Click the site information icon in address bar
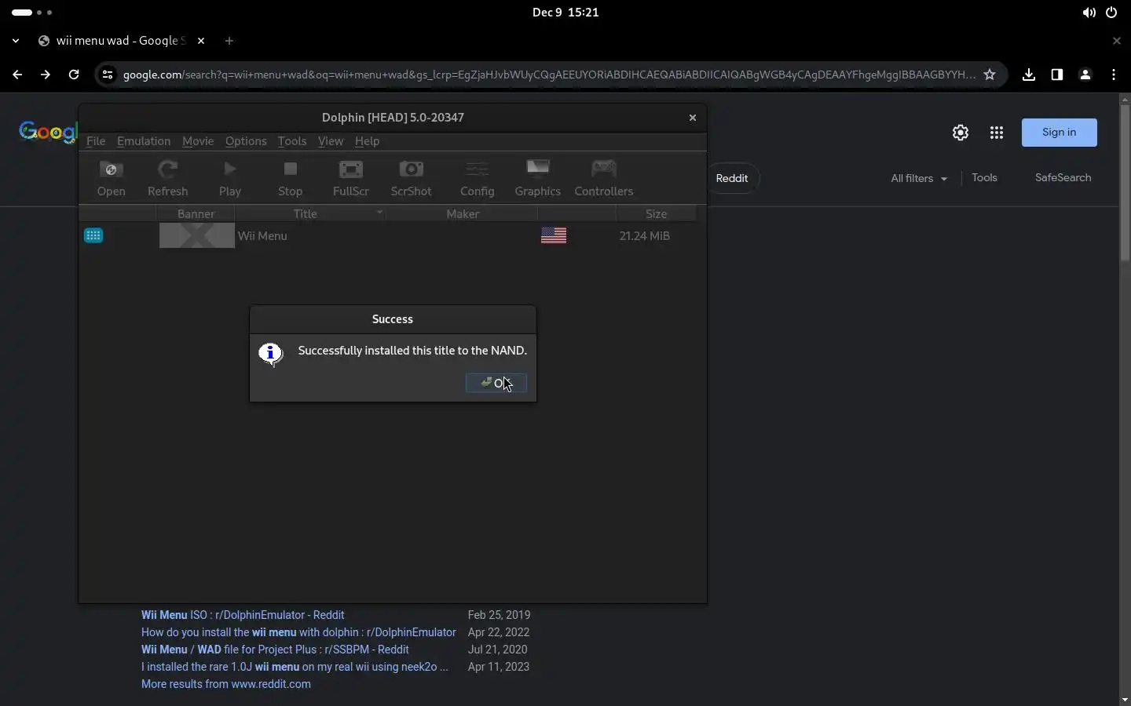Viewport: 1131px width, 706px height. 108,75
